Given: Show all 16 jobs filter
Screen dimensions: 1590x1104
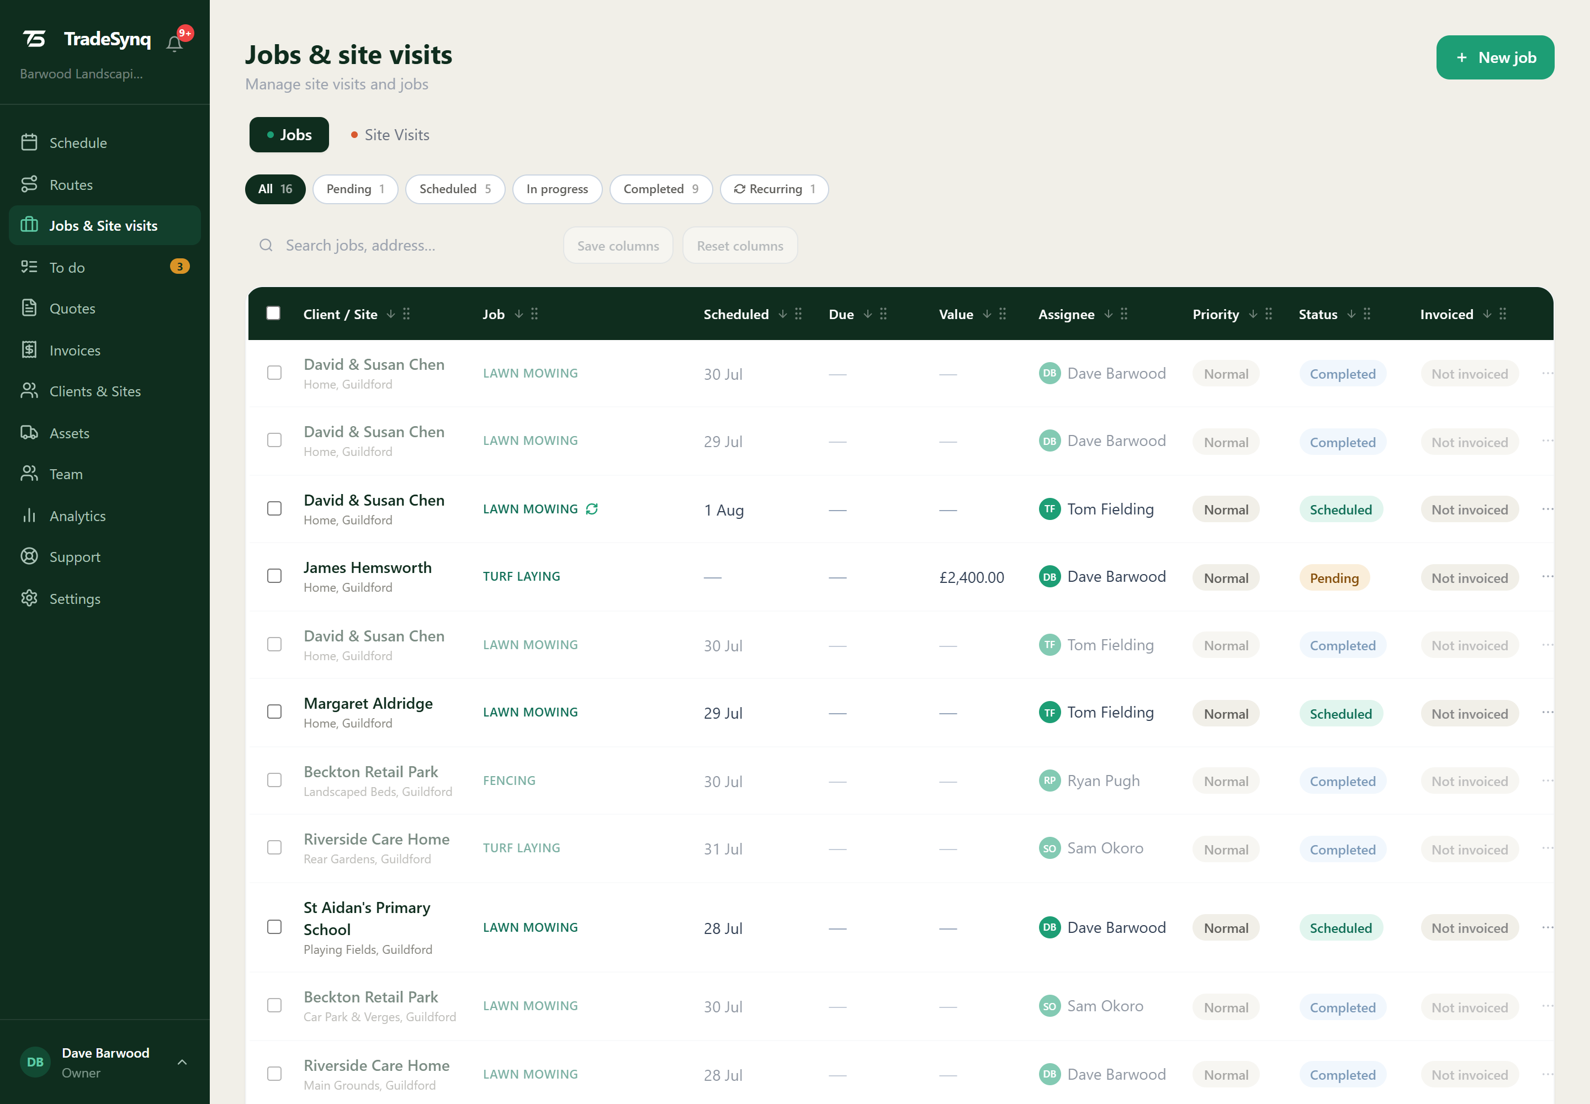Looking at the screenshot, I should coord(275,189).
